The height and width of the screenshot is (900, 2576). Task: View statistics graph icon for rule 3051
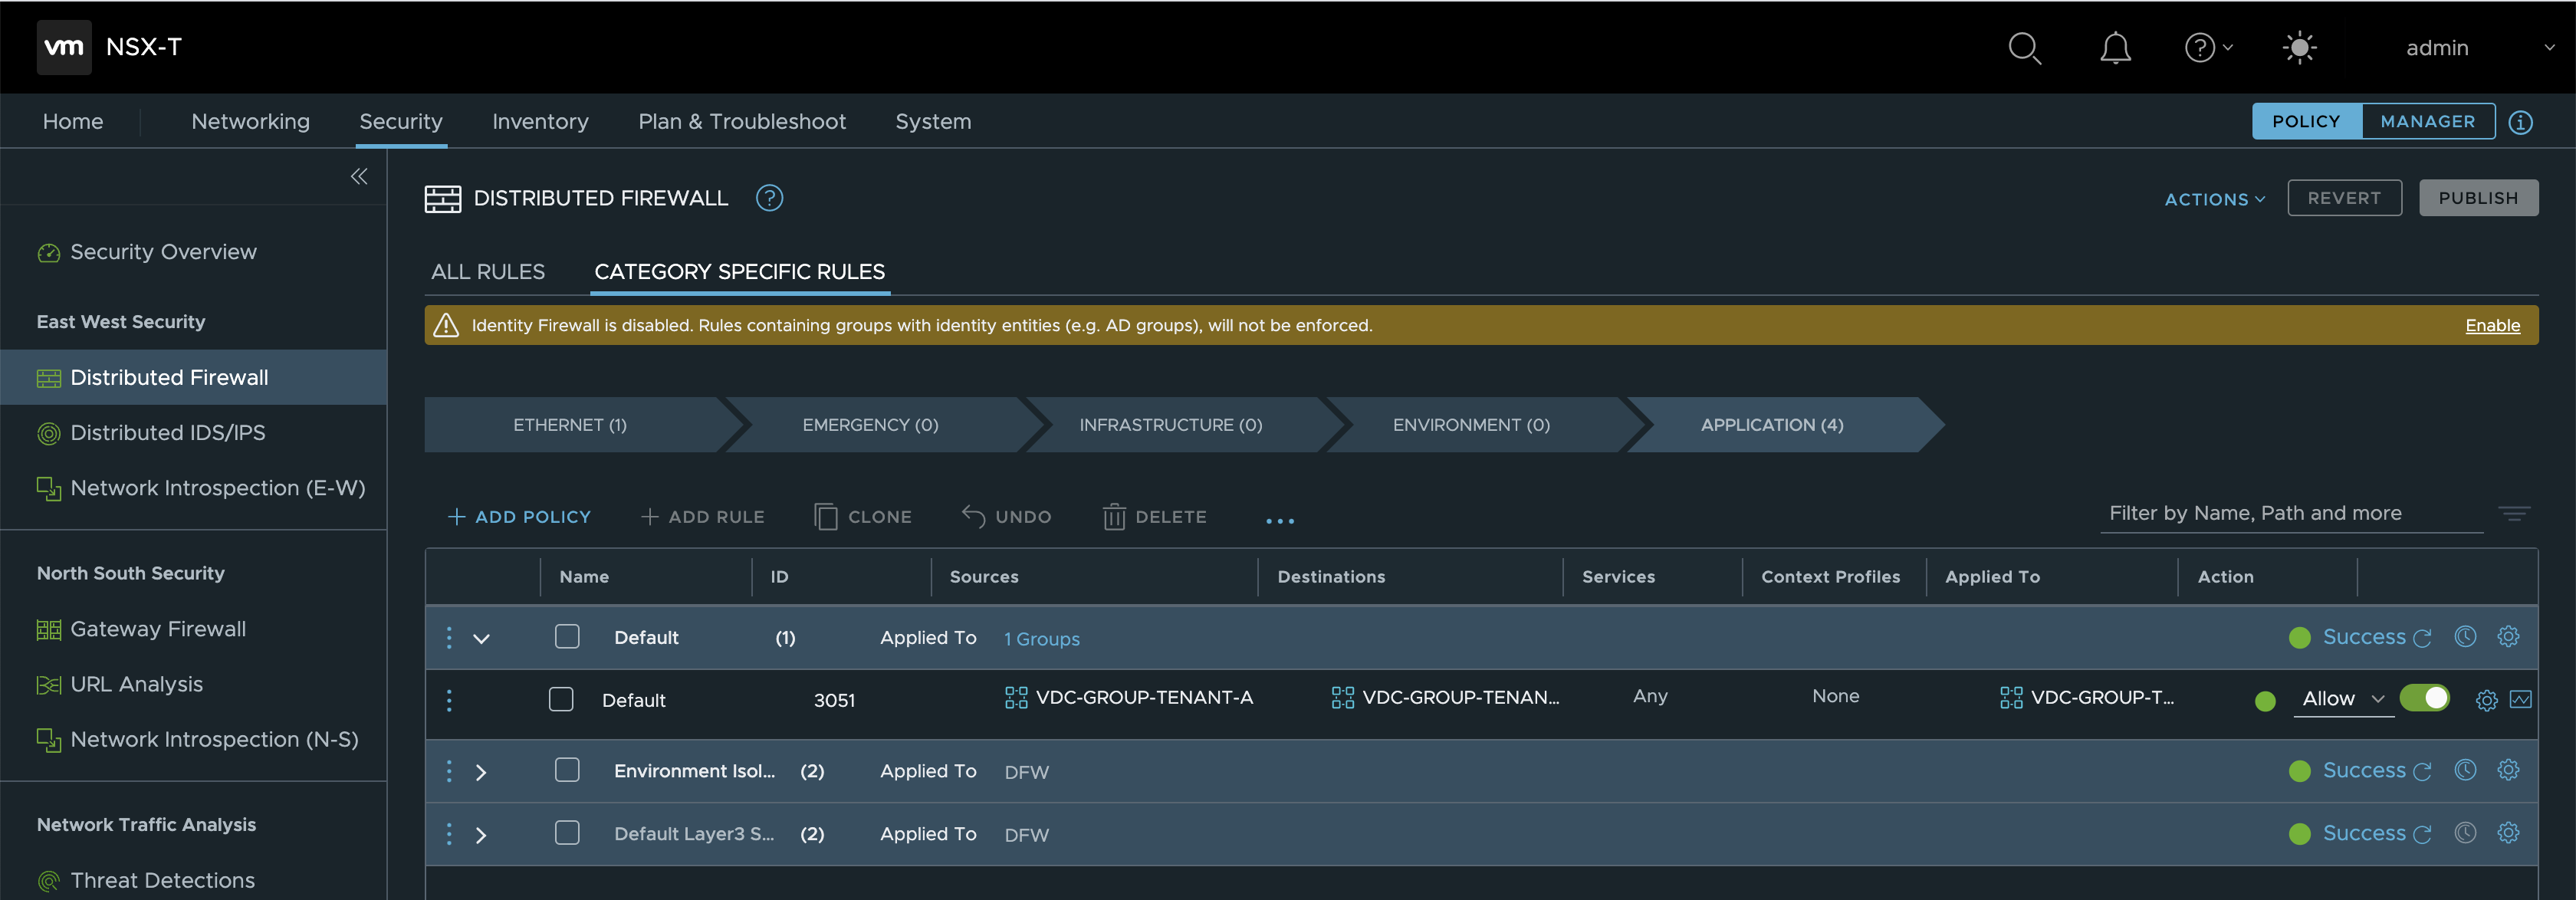tap(2520, 700)
